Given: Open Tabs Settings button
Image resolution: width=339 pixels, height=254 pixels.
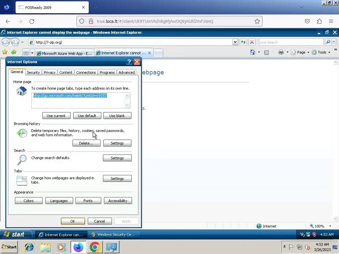Looking at the screenshot, I should (117, 179).
